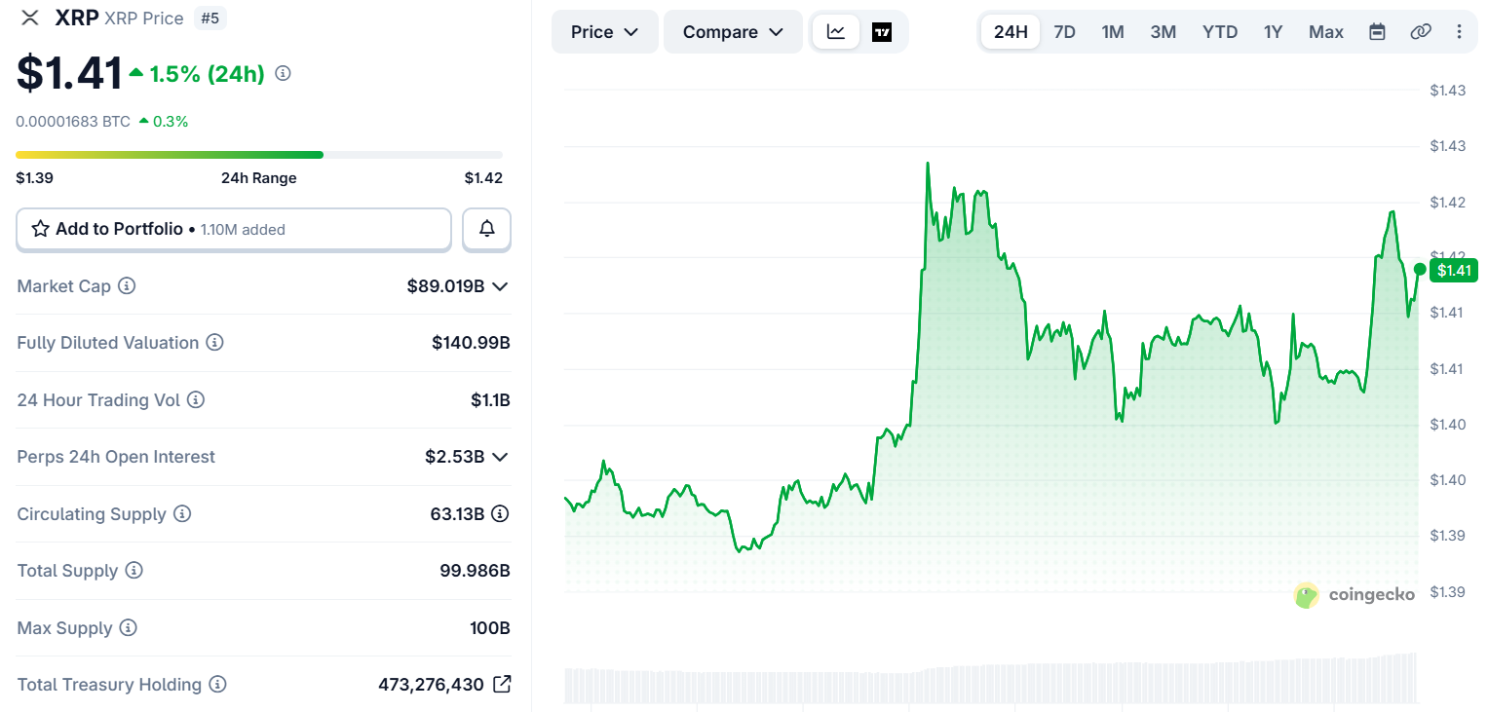Click the 99.986B total supply value
Image resolution: width=1488 pixels, height=712 pixels.
point(475,571)
